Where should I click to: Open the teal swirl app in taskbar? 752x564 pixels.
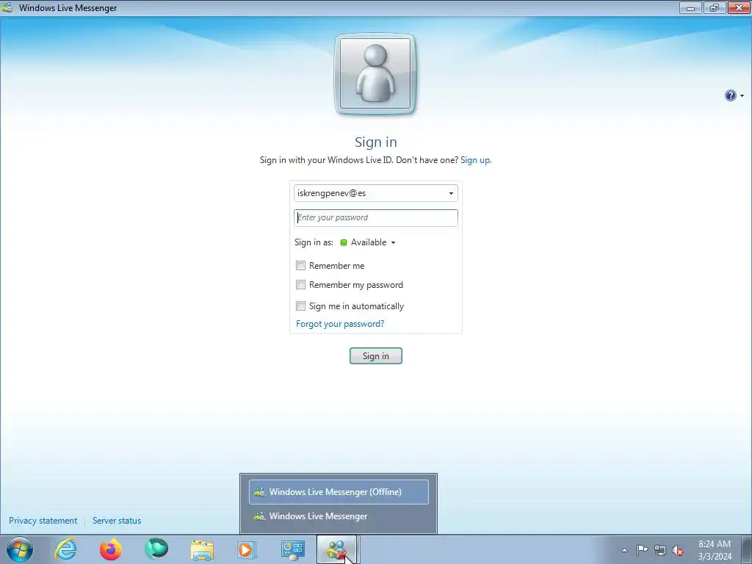click(156, 549)
